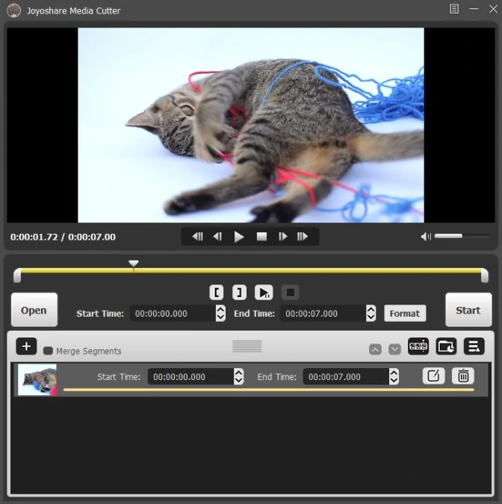Image resolution: width=502 pixels, height=504 pixels.
Task: Open a media file
Action: click(34, 310)
